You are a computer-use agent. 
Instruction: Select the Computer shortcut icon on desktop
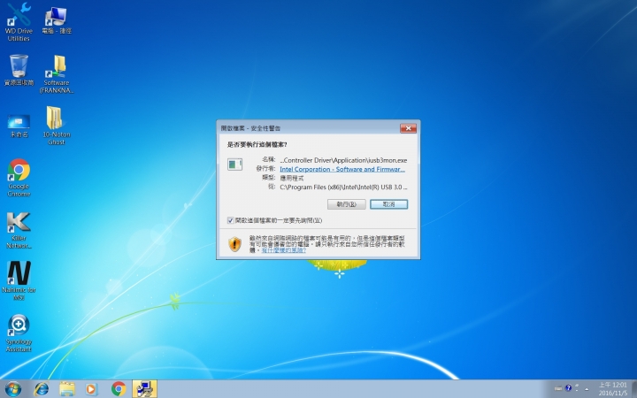[57, 19]
